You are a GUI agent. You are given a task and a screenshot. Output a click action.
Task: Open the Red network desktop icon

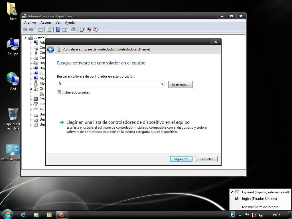[x=13, y=81]
